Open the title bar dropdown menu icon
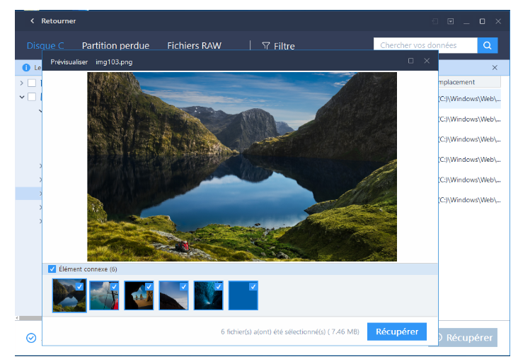The image size is (518, 364). pos(451,21)
